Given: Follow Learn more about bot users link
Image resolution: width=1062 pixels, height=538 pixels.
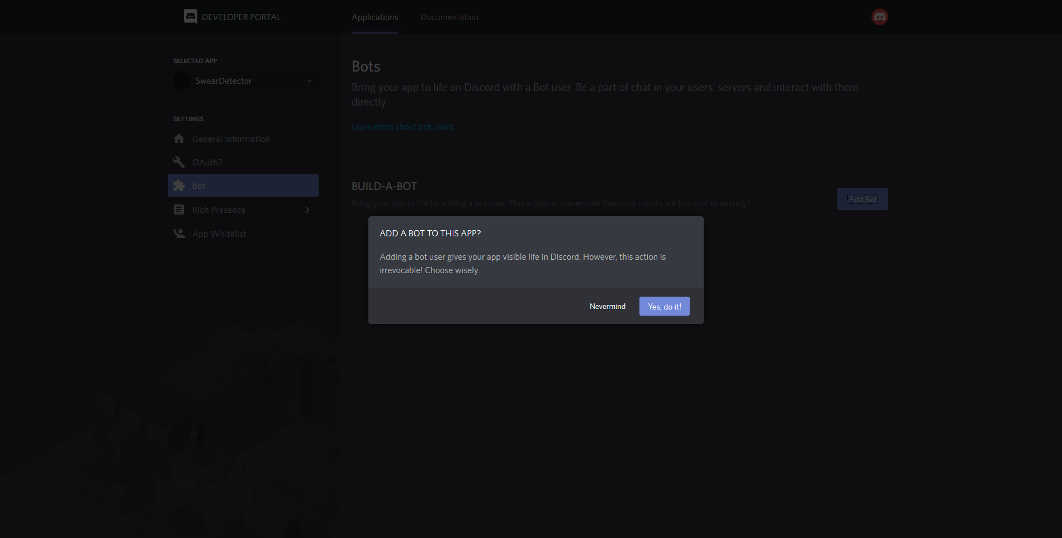Looking at the screenshot, I should [x=402, y=127].
